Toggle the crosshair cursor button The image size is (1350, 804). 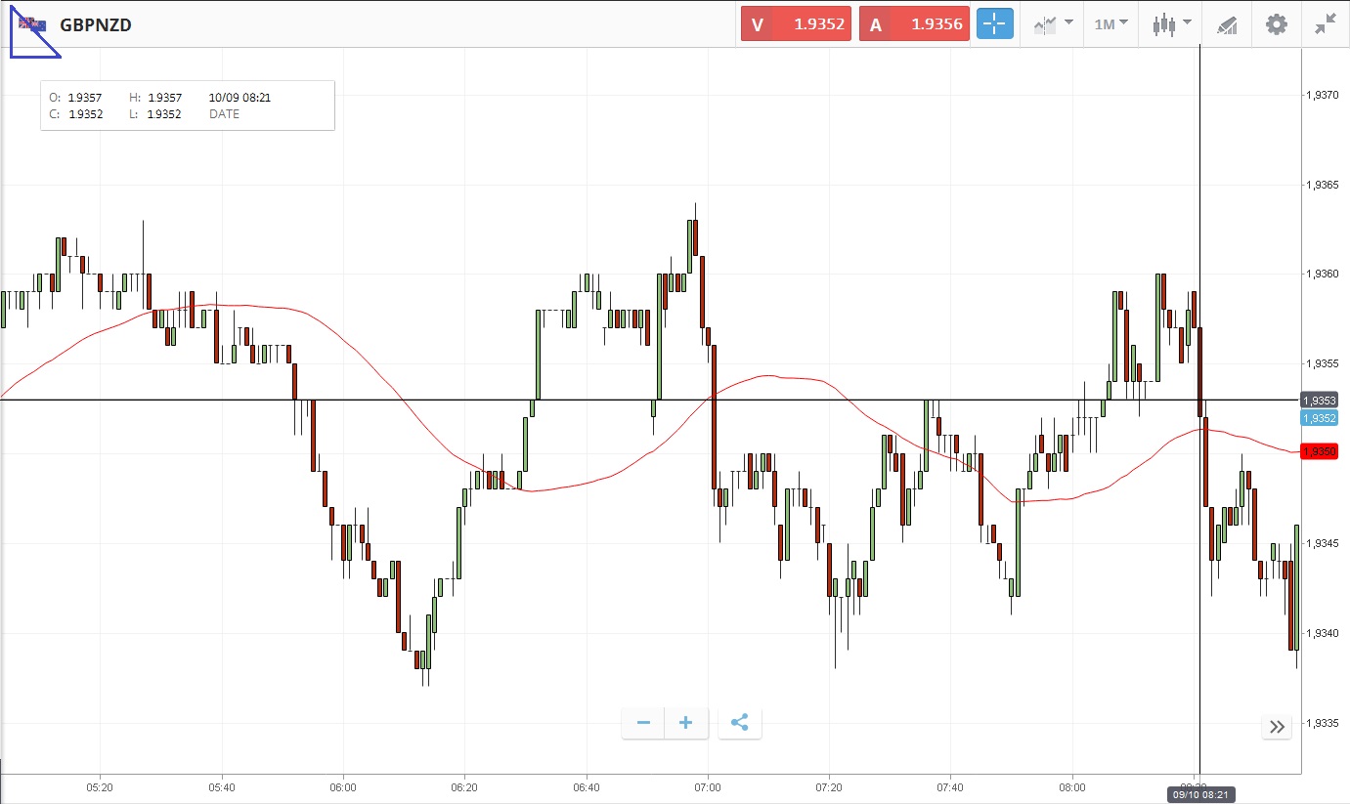point(995,24)
